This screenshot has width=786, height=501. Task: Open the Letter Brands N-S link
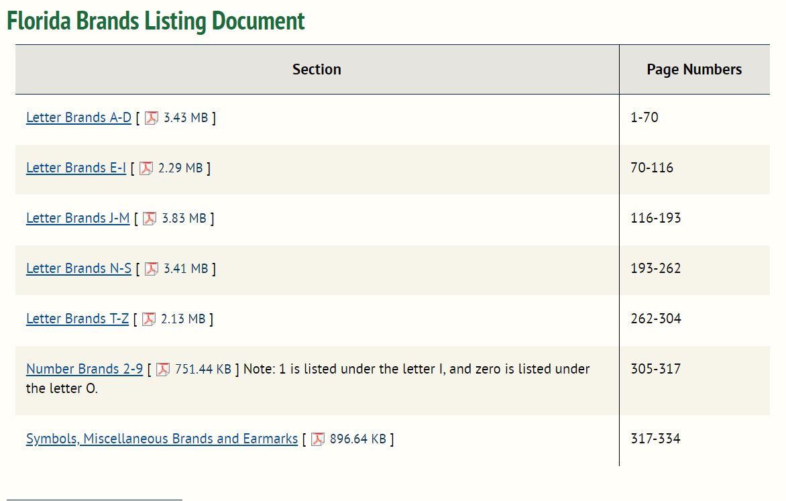pos(78,268)
